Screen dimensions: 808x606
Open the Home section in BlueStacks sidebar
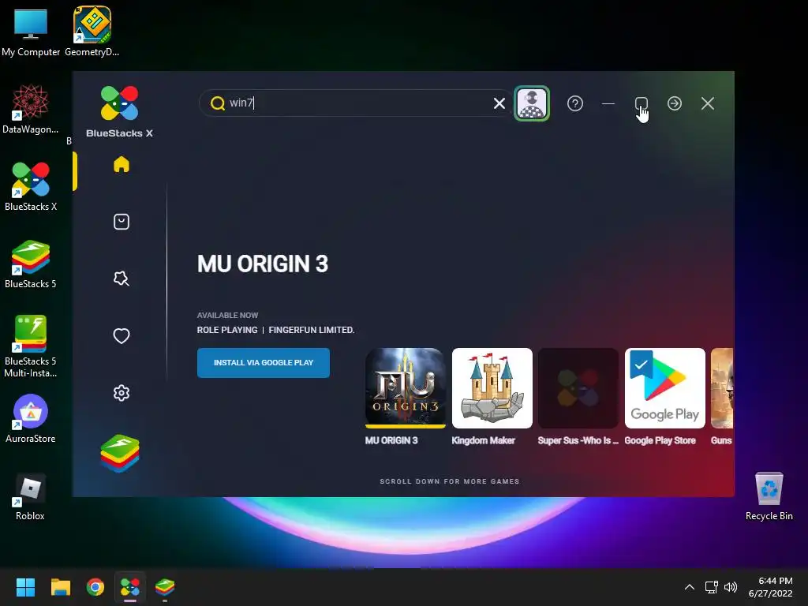121,165
